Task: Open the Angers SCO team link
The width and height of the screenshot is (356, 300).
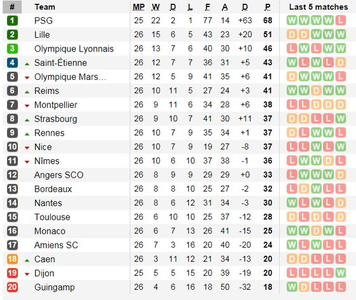Action: click(x=58, y=175)
